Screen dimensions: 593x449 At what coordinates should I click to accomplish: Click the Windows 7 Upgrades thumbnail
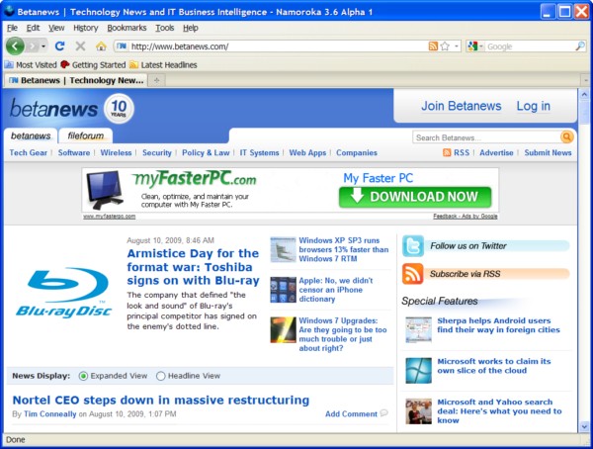[x=283, y=329]
